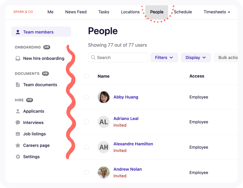Select the Adriano Leal row checkbox
Image resolution: width=243 pixels, height=188 pixels.
point(86,122)
